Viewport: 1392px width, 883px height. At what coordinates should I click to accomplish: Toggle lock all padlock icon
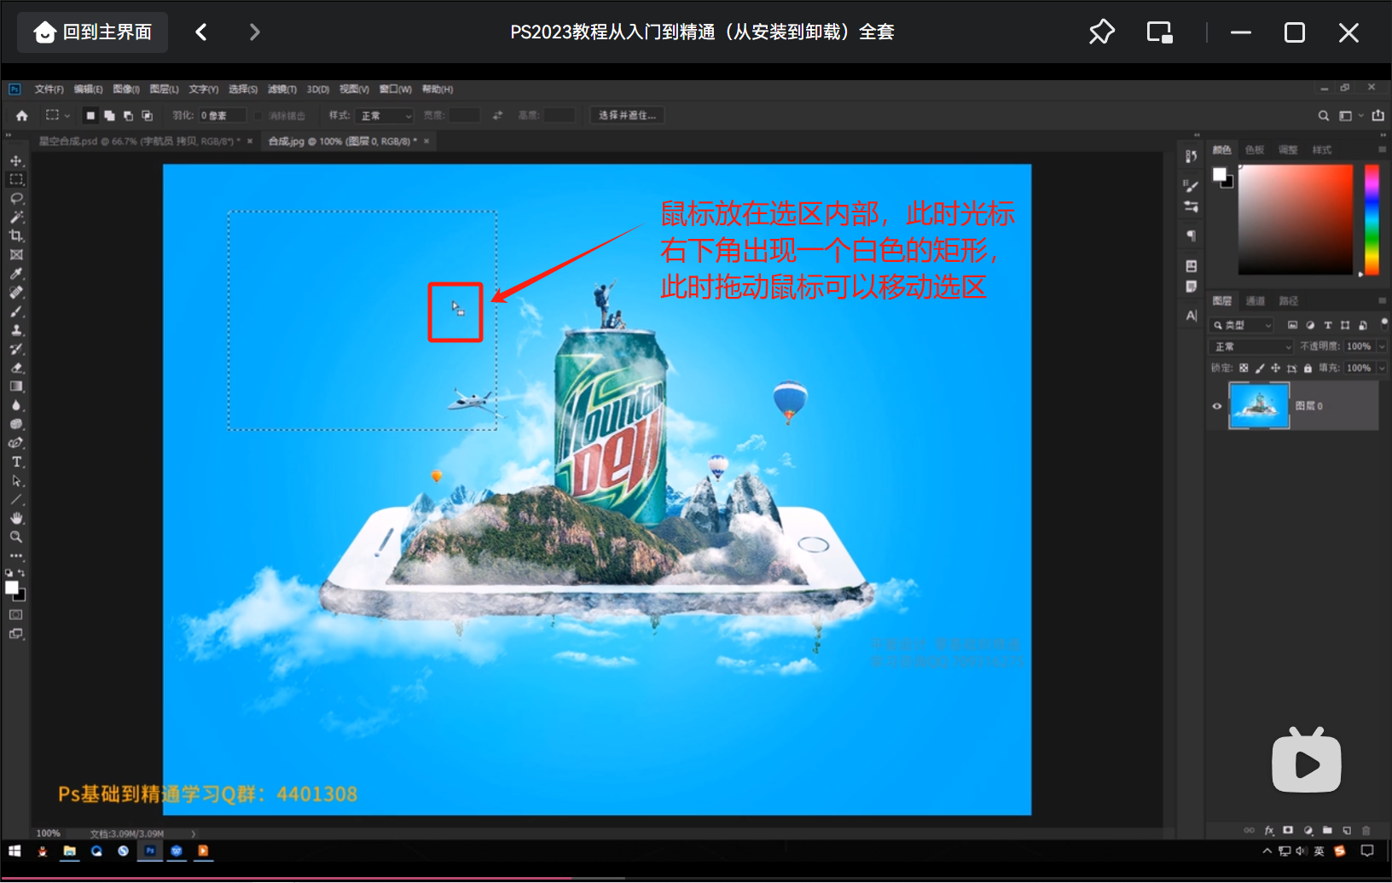tap(1308, 369)
